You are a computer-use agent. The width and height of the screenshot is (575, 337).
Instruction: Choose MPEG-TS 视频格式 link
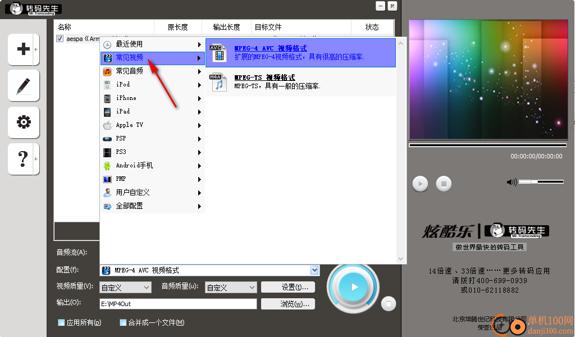click(265, 78)
